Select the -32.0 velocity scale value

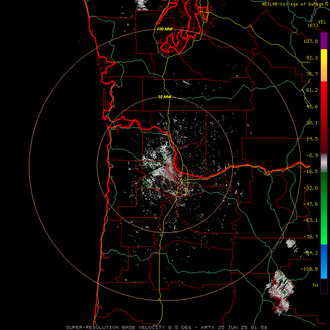click(311, 188)
